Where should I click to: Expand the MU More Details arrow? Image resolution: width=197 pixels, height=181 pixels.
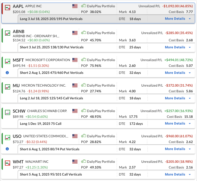point(190,98)
